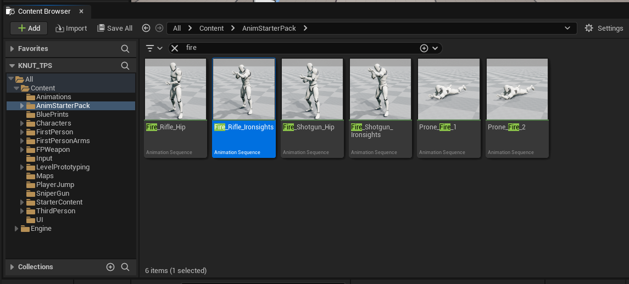Select the Fire_Rifle_Hip animation thumbnail
Viewport: 629px width, 284px height.
click(175, 89)
